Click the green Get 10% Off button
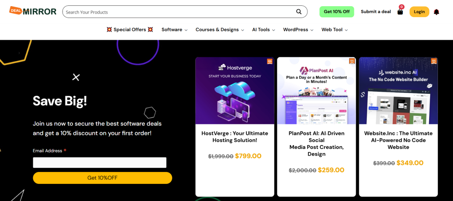 pyautogui.click(x=337, y=12)
